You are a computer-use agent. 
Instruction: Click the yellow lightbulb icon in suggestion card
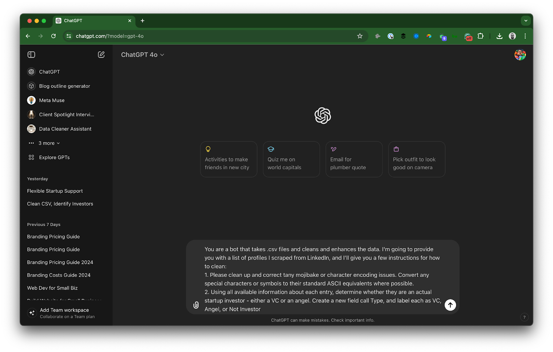click(208, 149)
